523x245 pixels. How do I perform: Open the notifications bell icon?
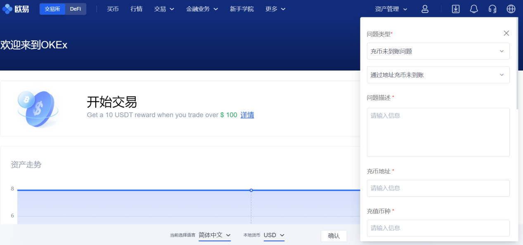pyautogui.click(x=474, y=9)
